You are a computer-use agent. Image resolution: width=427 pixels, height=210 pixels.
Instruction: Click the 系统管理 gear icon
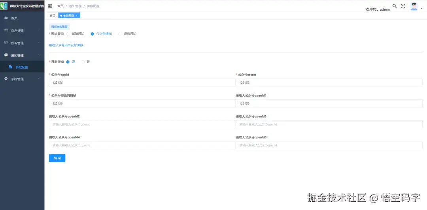click(6, 79)
